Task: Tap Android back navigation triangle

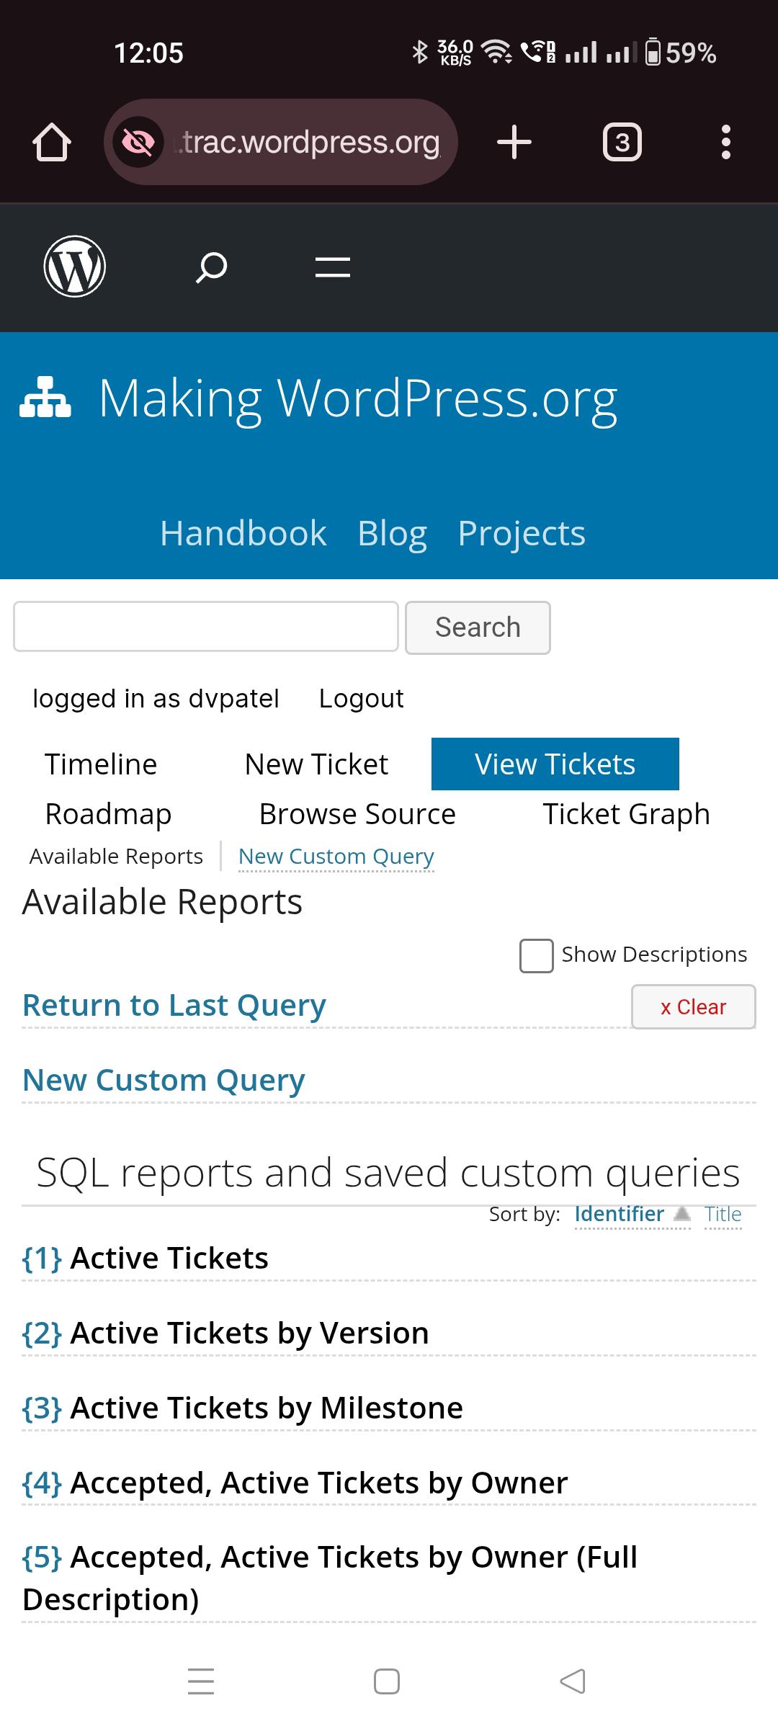Action: click(x=573, y=1681)
